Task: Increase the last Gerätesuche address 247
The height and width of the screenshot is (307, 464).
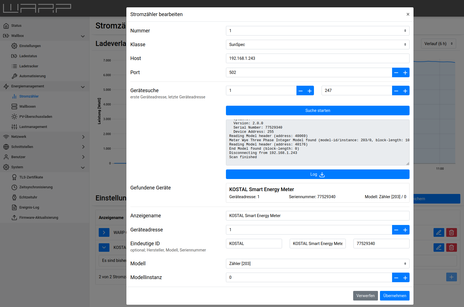Action: click(405, 90)
